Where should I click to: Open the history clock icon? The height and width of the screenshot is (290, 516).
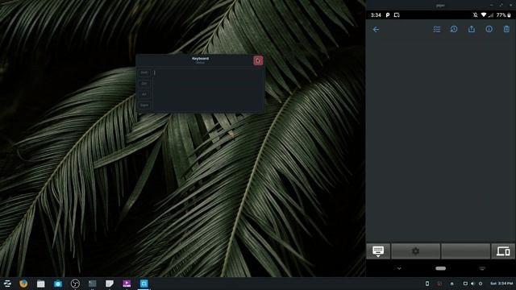click(454, 29)
